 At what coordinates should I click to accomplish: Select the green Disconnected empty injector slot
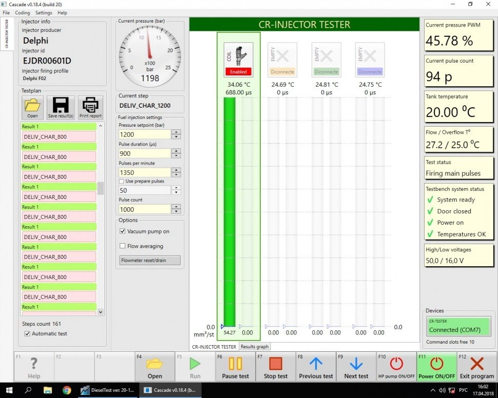click(326, 59)
